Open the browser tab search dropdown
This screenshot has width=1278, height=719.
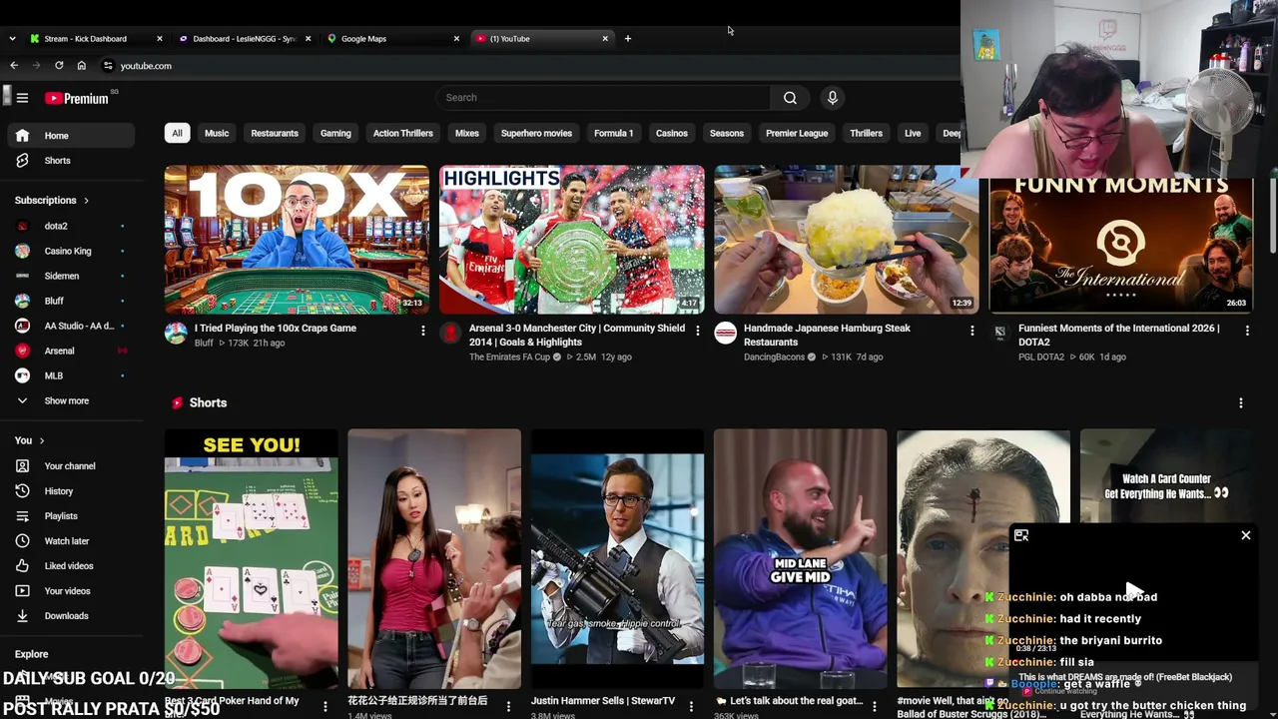[12, 39]
